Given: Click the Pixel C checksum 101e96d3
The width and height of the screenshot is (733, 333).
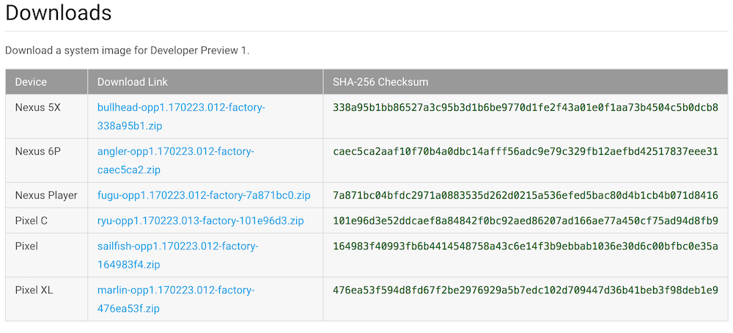Looking at the screenshot, I should (x=525, y=221).
